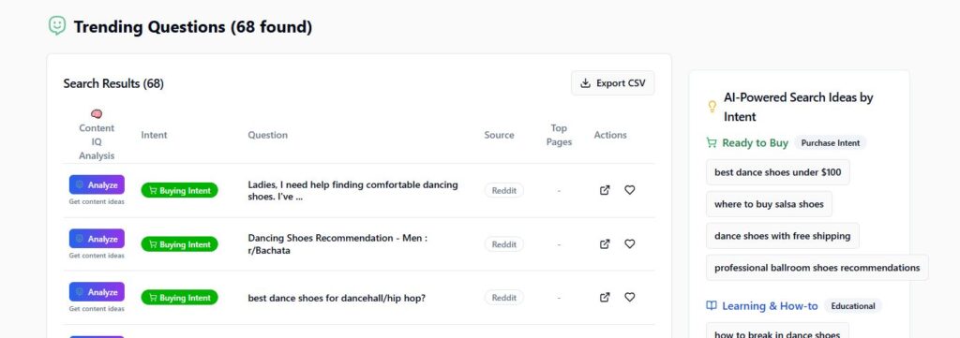
Task: Analyze the dancehall/hip hop shoes question
Action: click(x=97, y=291)
